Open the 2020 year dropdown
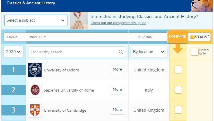The image size is (214, 121). (x=13, y=52)
